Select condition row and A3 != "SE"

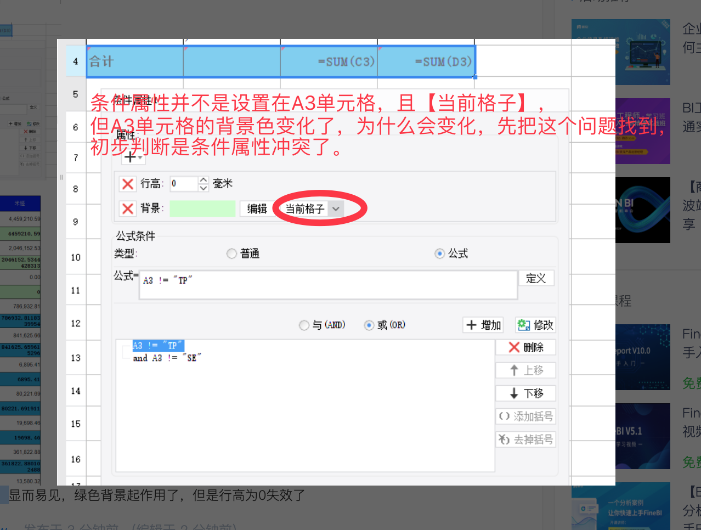pos(167,358)
